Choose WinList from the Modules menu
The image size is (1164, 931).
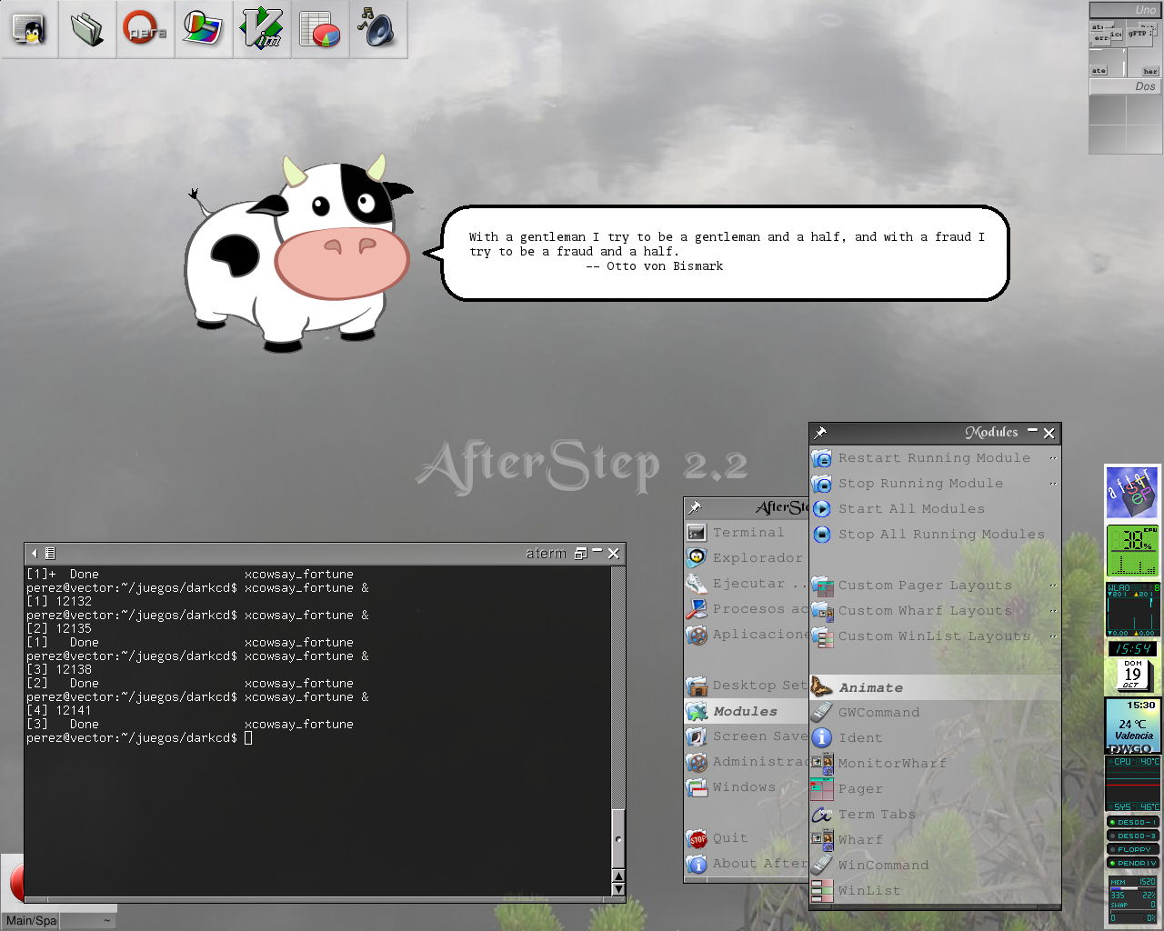[935, 891]
